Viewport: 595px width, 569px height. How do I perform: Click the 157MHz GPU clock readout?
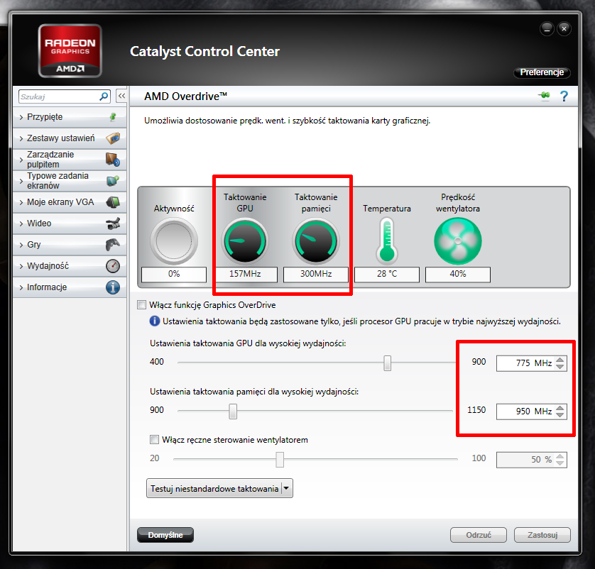pyautogui.click(x=245, y=274)
